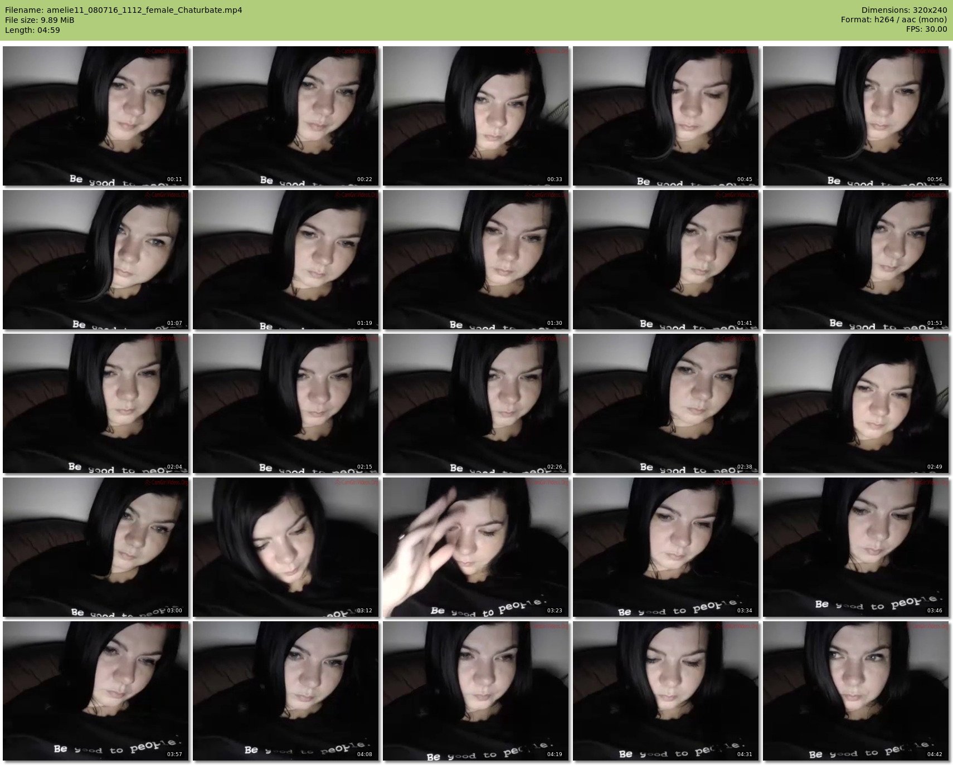The image size is (953, 765).
Task: Click the thumbnail stamped 00:11
Action: 95,116
